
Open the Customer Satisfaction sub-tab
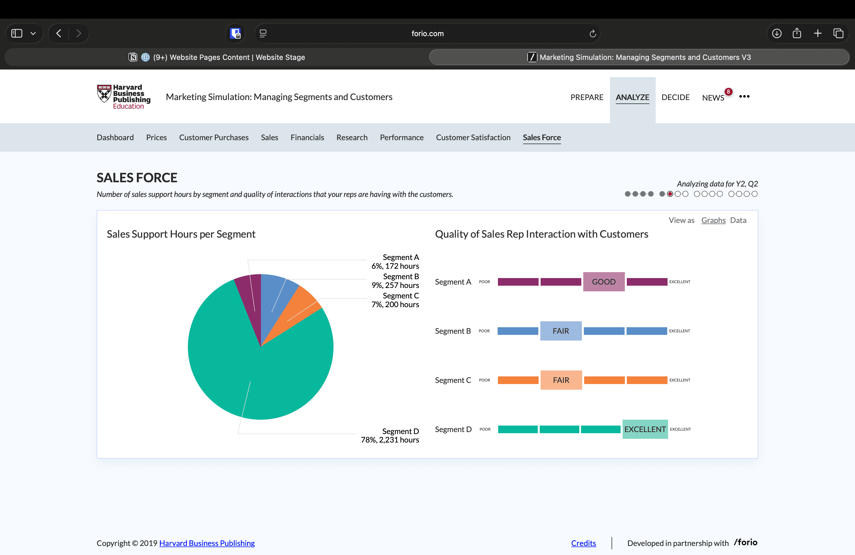(x=473, y=138)
